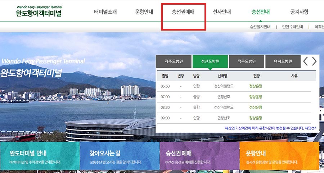324x173 pixels.
Task: Open the 찾아오시는 길 blue banner
Action: tap(120, 156)
